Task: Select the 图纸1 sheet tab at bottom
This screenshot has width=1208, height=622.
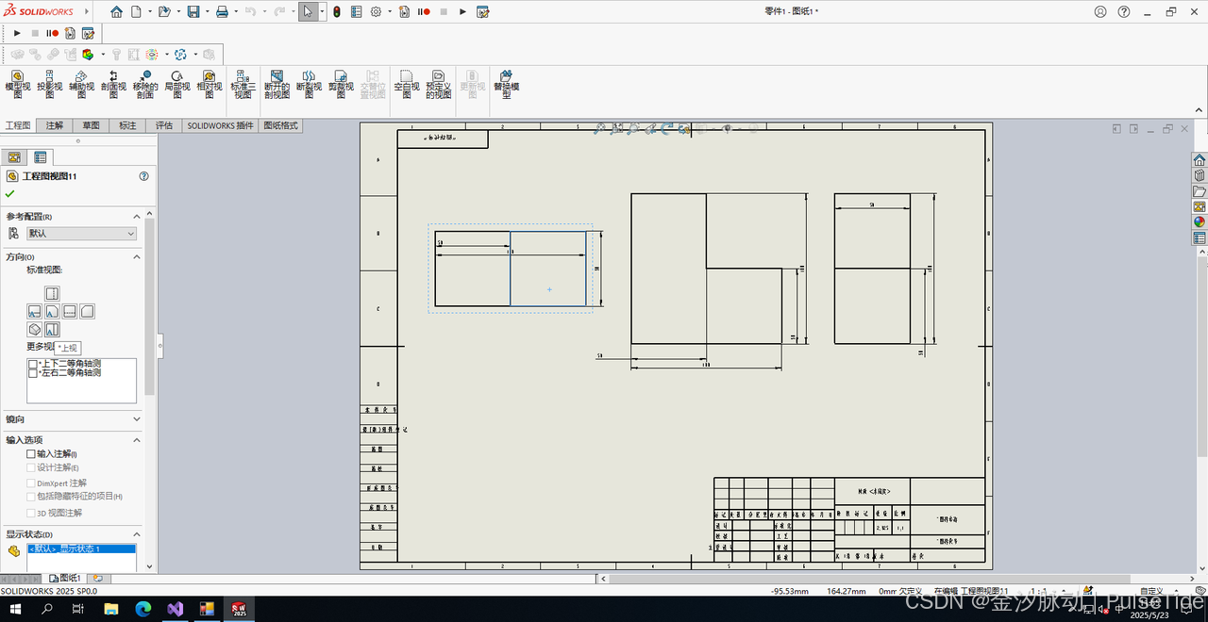Action: [x=65, y=578]
